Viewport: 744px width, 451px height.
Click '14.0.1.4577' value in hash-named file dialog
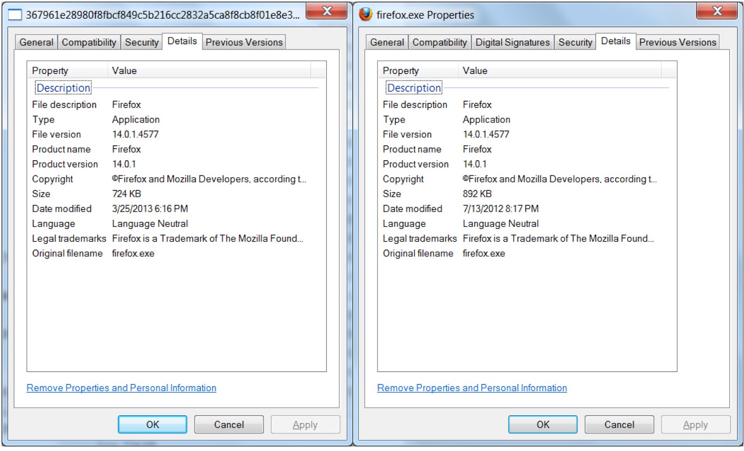[135, 134]
